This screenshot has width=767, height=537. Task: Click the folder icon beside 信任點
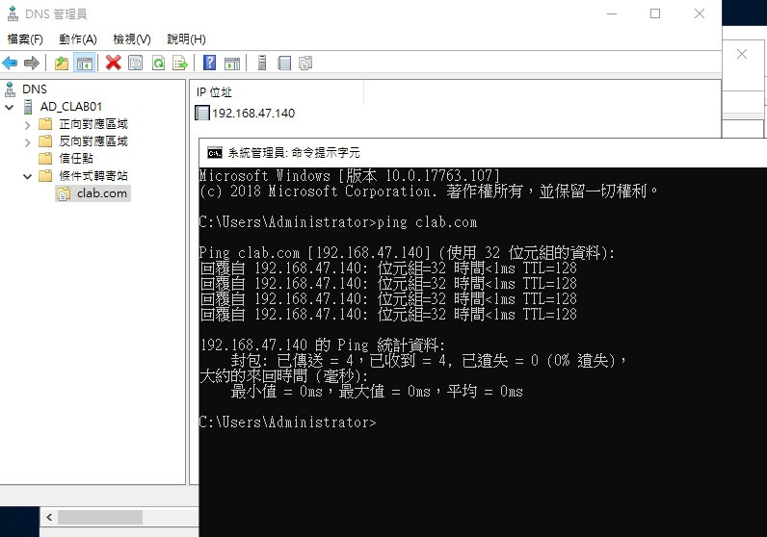tap(45, 159)
